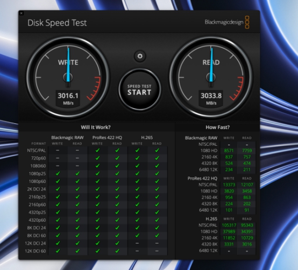Click the Blackmagic RAW 2160 4K write value 837
The image size is (298, 270).
coord(229,157)
